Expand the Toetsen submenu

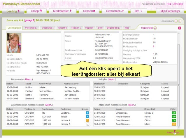coord(76,28)
